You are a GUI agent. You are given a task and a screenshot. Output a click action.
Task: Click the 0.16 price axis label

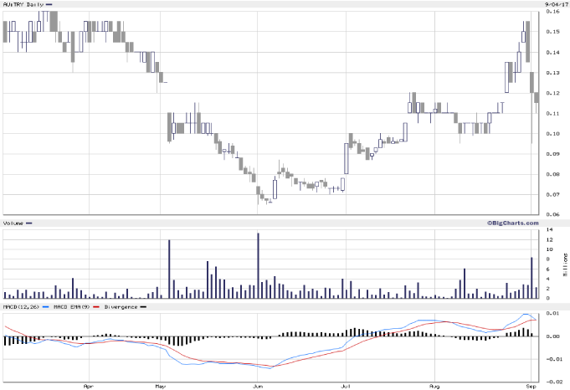pyautogui.click(x=554, y=12)
